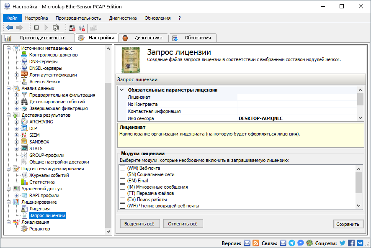Collapse the Лицензирование tree node
This screenshot has width=371, height=248.
coord(9,202)
